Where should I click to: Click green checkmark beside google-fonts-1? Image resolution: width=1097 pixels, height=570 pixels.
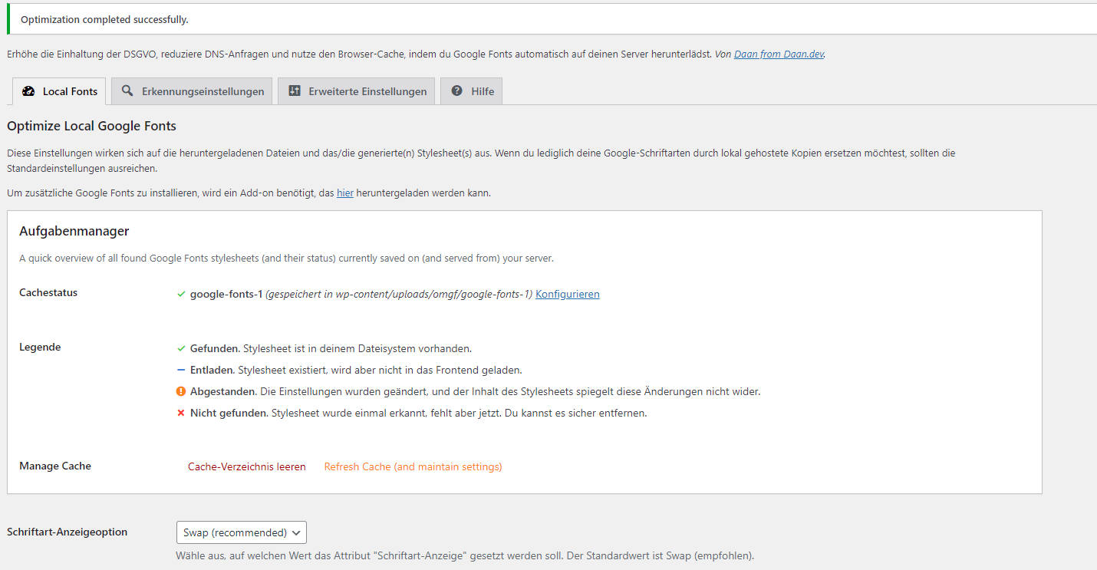(x=181, y=294)
